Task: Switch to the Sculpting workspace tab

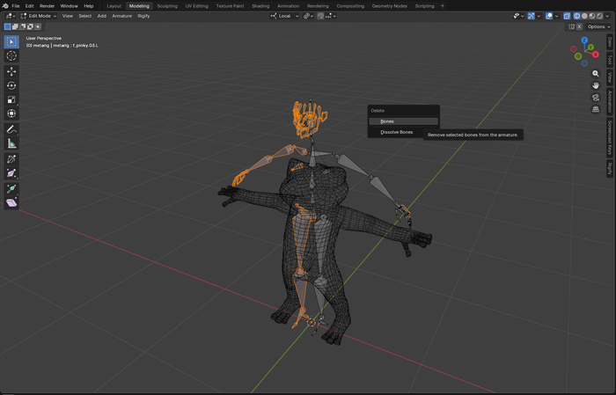Action: click(166, 5)
